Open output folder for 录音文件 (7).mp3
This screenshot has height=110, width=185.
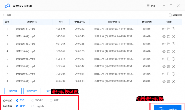(168, 74)
